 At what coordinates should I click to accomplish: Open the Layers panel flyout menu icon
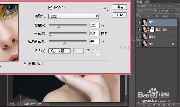coord(178,2)
